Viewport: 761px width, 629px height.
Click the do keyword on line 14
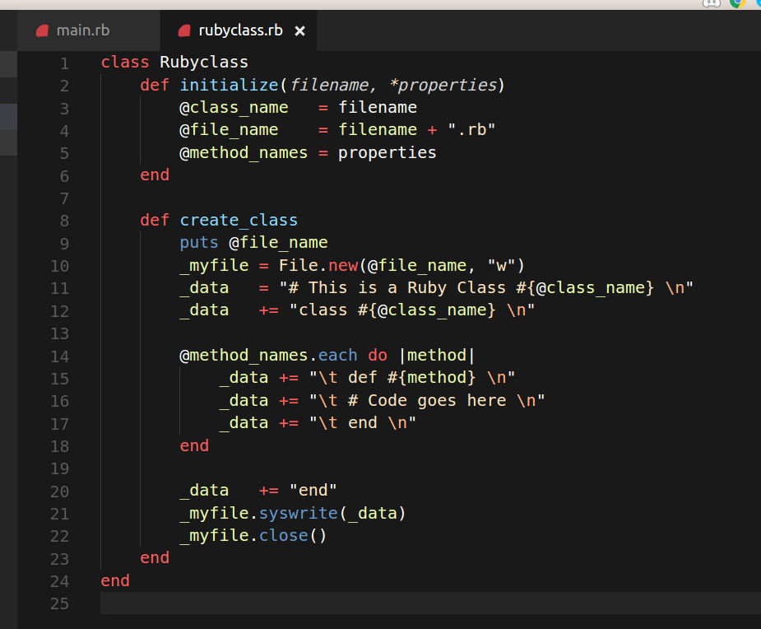[x=378, y=355]
